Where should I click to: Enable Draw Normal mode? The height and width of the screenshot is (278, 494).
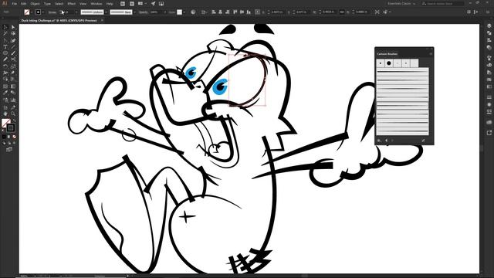4,143
